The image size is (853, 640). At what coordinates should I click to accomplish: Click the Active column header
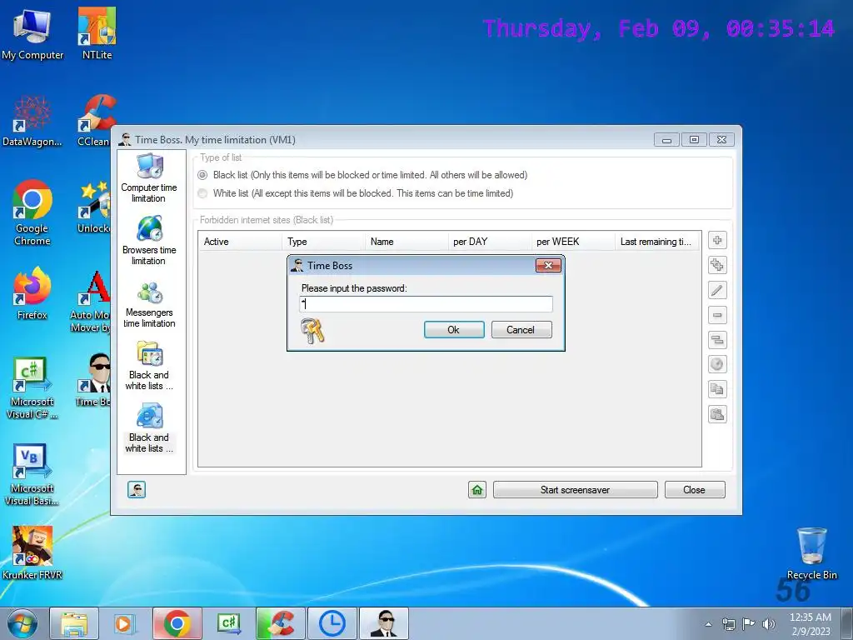click(239, 242)
